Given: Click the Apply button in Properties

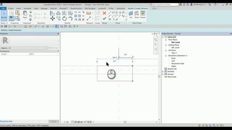Looking at the screenshot, I should [x=54, y=121].
